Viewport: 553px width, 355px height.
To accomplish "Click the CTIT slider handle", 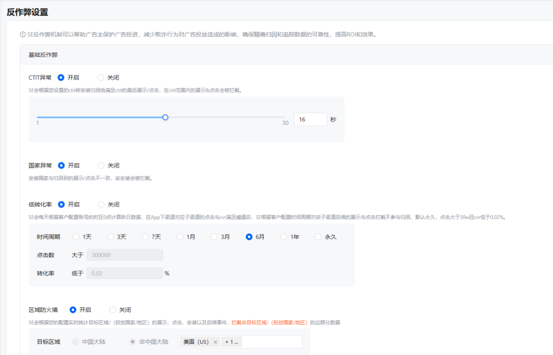I will coord(165,117).
